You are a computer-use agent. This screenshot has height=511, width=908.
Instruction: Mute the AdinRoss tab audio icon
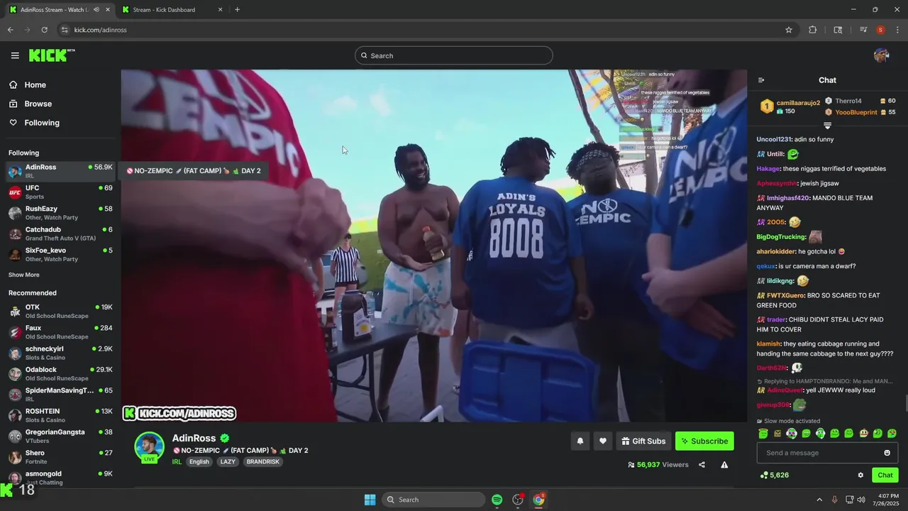[x=96, y=10]
